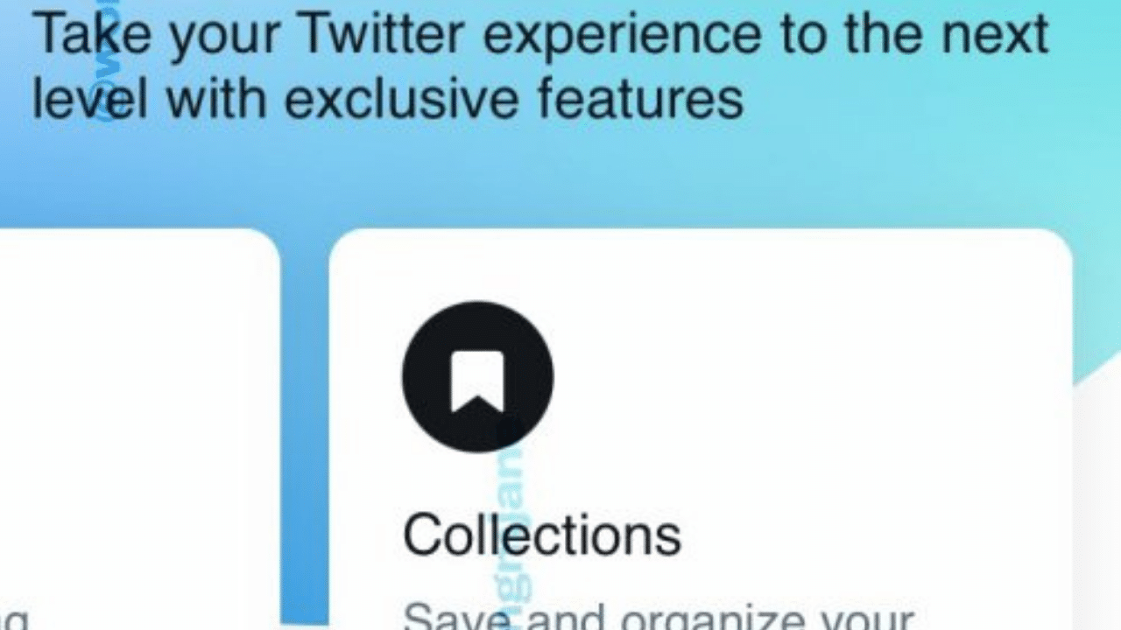Screen dimensions: 1121x630
Task: Click the Collections bookmark icon
Action: (x=477, y=377)
